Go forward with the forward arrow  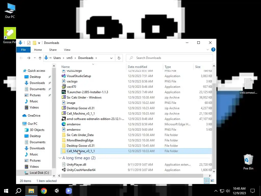[x=29, y=58]
